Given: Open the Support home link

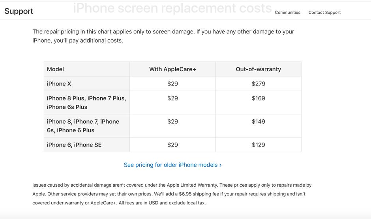Looking at the screenshot, I should click(19, 11).
